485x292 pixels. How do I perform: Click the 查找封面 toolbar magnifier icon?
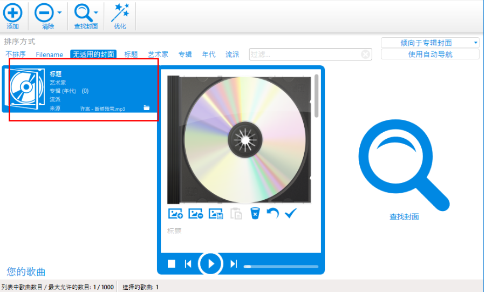point(83,12)
